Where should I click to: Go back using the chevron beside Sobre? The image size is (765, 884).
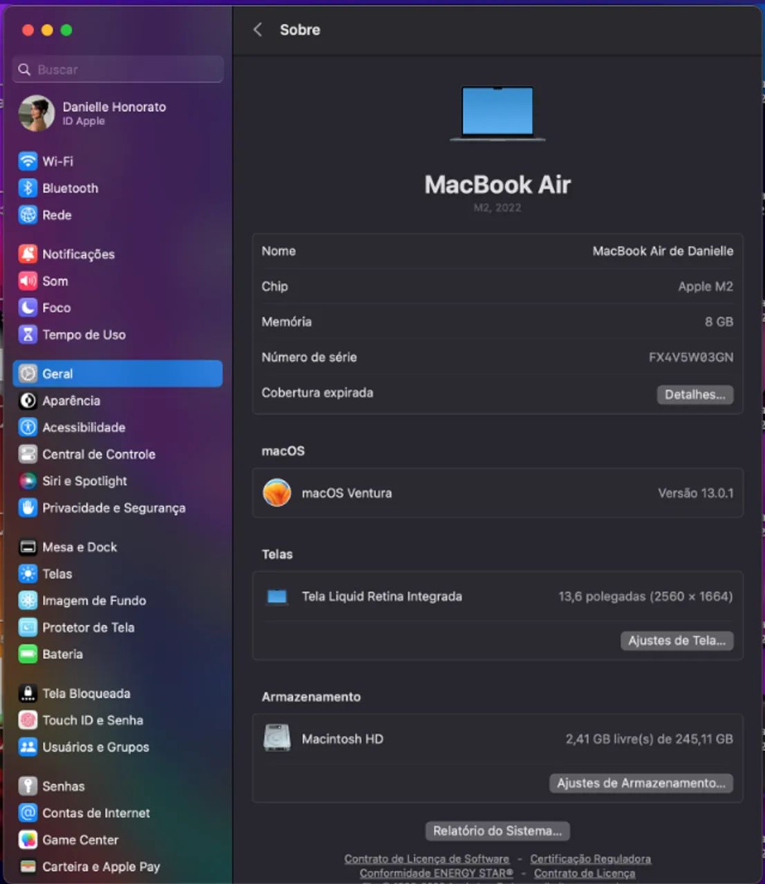click(x=258, y=30)
